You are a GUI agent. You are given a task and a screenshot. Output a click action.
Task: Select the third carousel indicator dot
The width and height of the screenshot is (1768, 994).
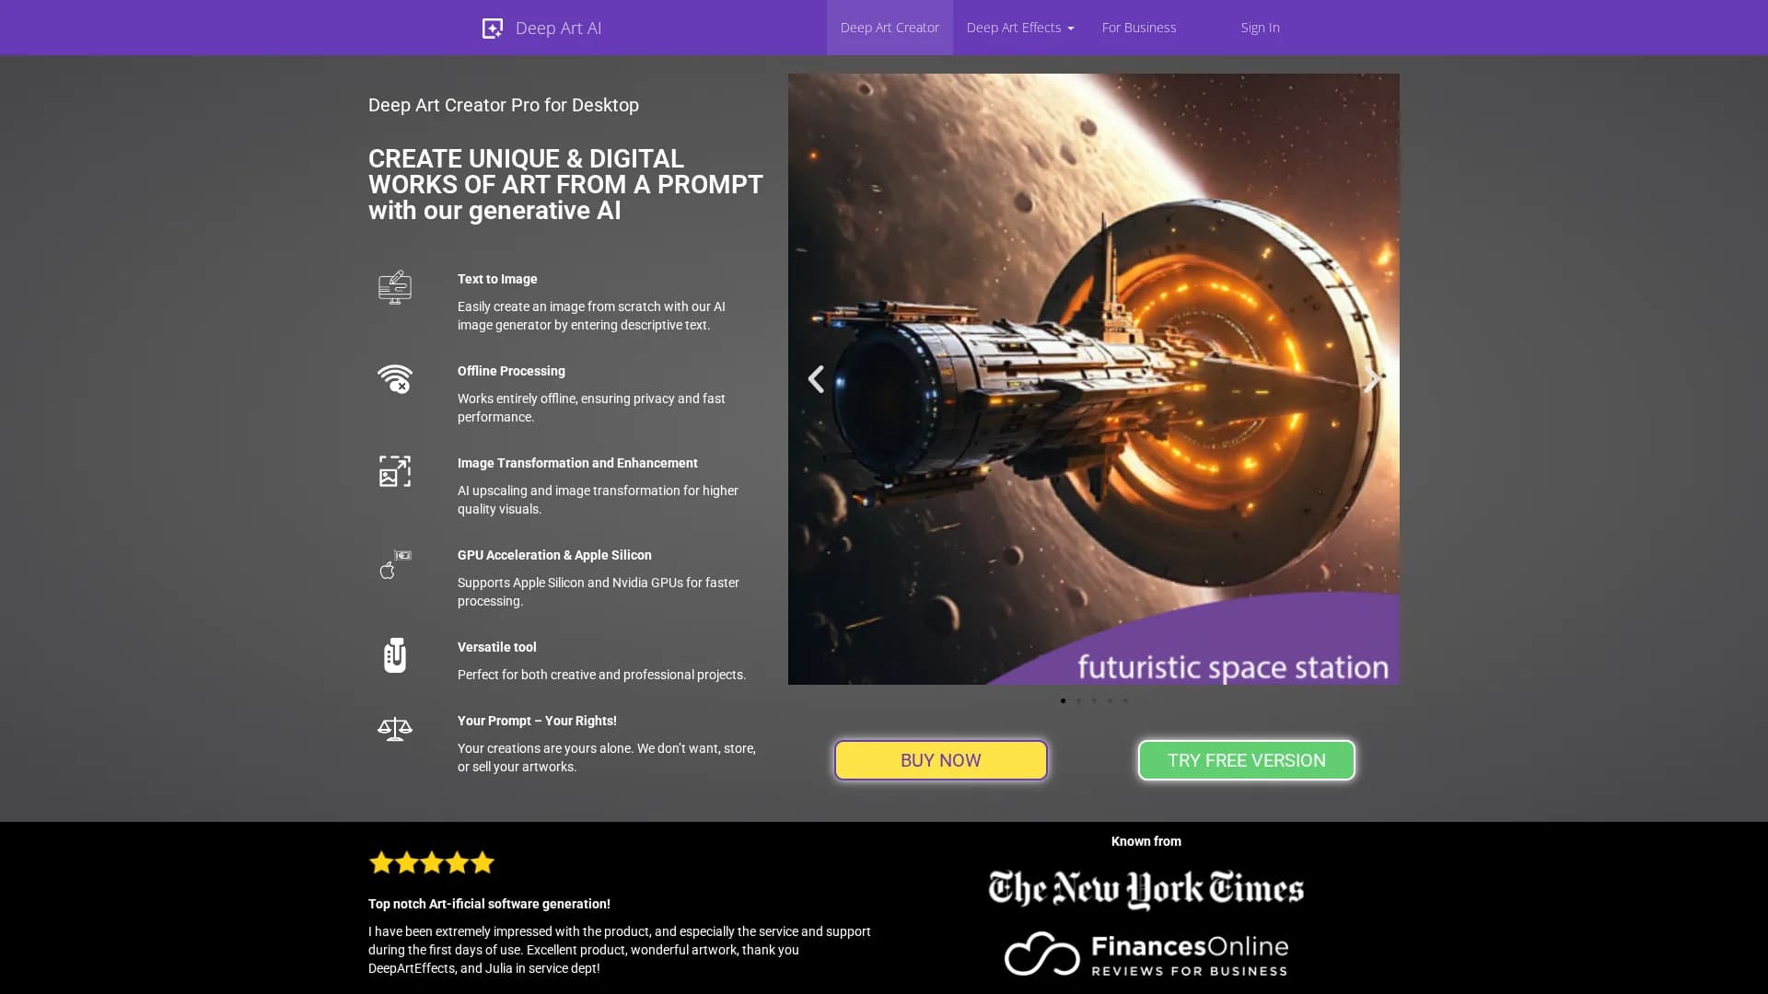pos(1094,701)
